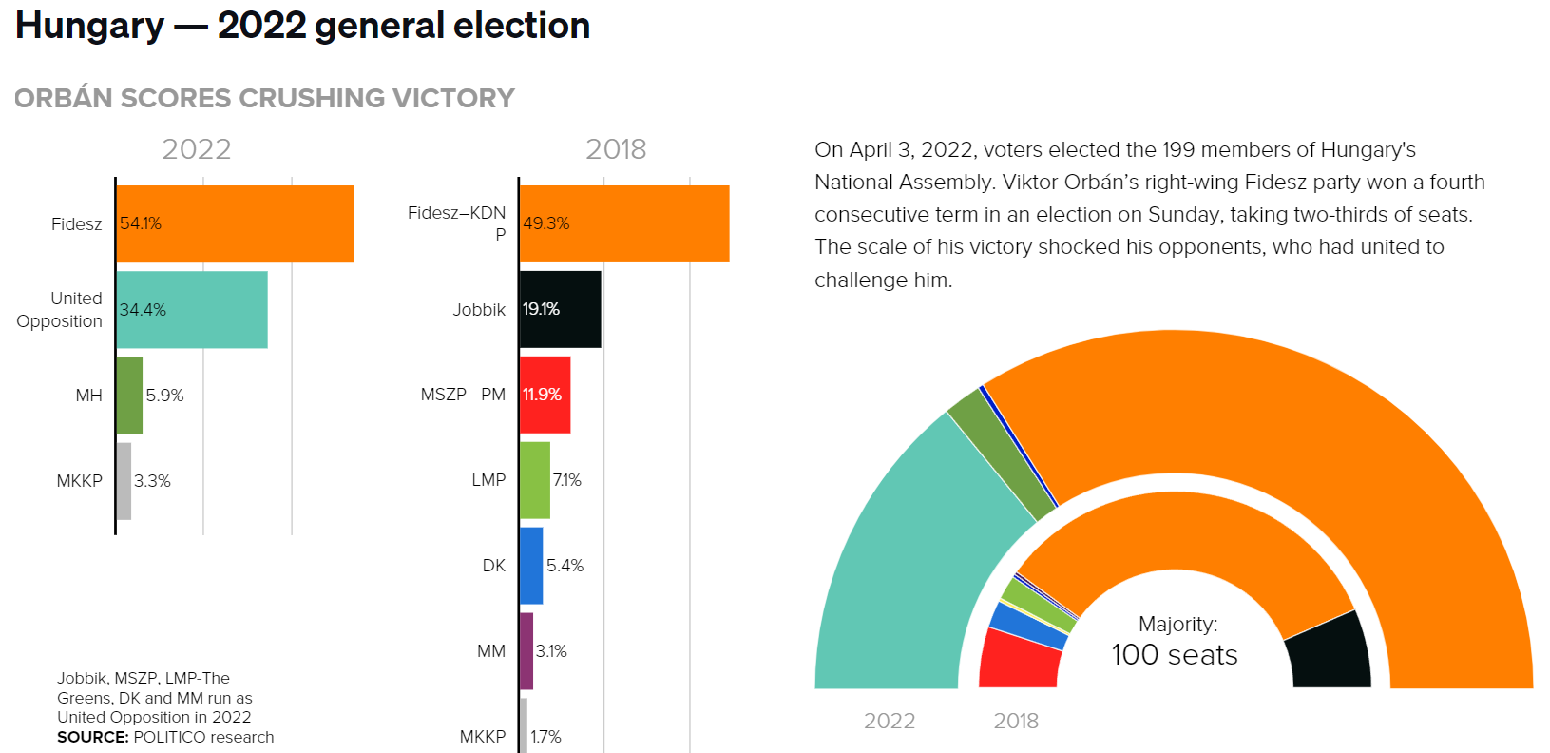Click the "Hungary — 2022 general election" title

click(302, 26)
